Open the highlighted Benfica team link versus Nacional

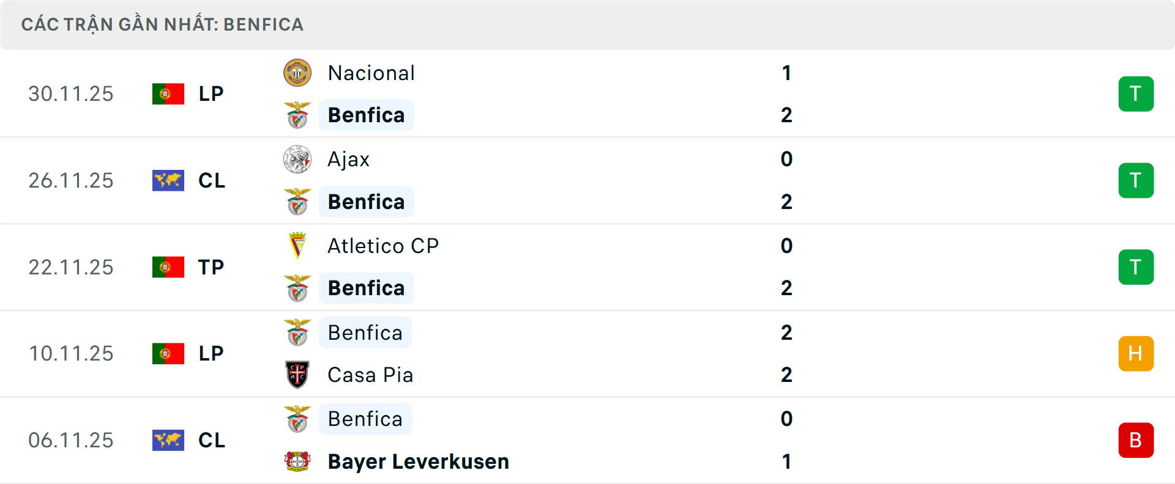[x=366, y=114]
